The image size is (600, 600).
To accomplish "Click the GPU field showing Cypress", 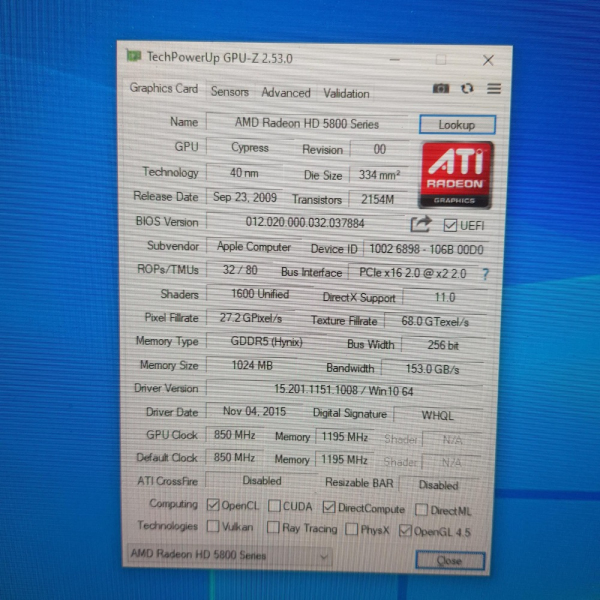I will click(x=249, y=148).
